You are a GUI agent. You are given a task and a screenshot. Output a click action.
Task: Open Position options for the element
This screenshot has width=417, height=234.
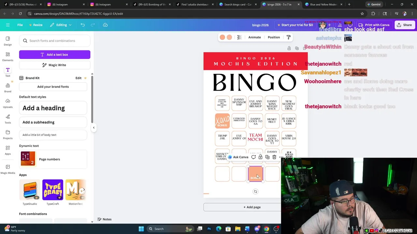tap(274, 37)
